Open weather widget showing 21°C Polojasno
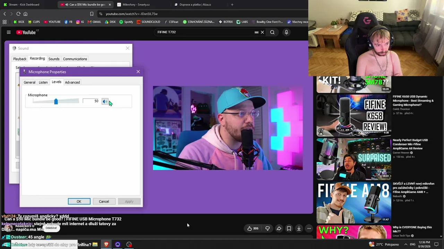The height and width of the screenshot is (249, 444). 384,245
